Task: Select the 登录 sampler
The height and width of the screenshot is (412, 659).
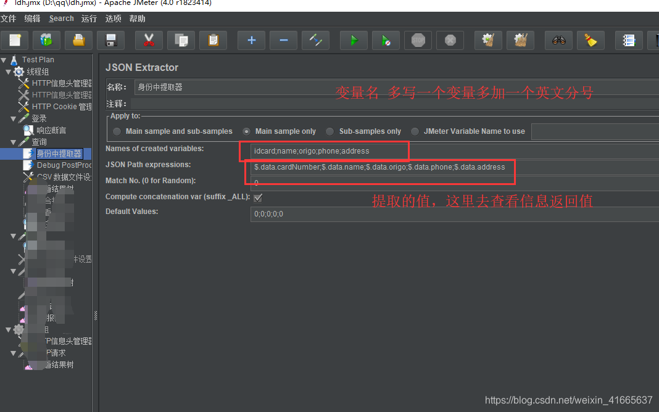Action: tap(39, 118)
